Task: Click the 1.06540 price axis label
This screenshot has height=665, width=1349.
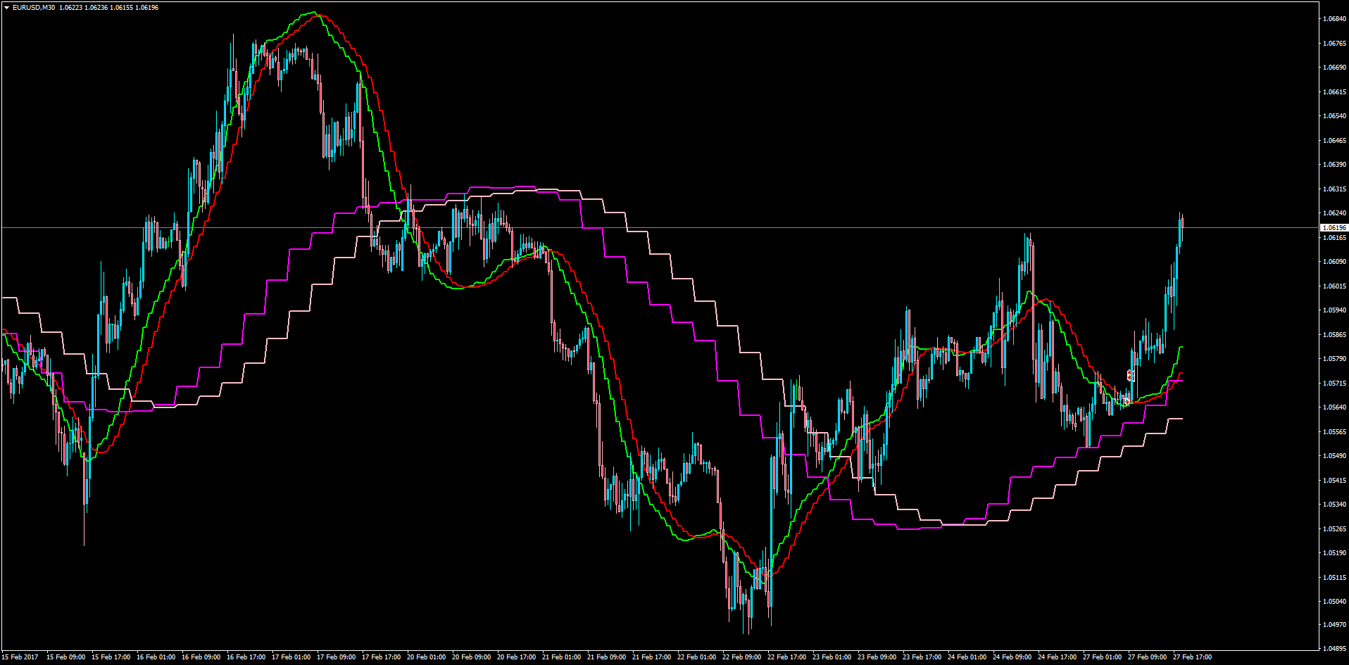Action: pos(1334,116)
